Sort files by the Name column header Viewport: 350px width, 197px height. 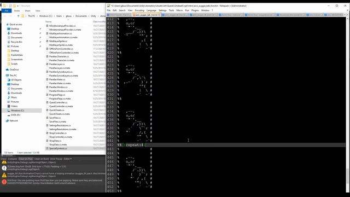point(49,22)
